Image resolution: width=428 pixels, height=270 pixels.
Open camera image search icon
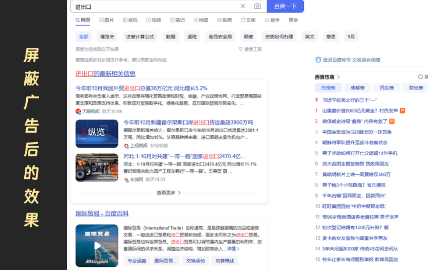(258, 6)
